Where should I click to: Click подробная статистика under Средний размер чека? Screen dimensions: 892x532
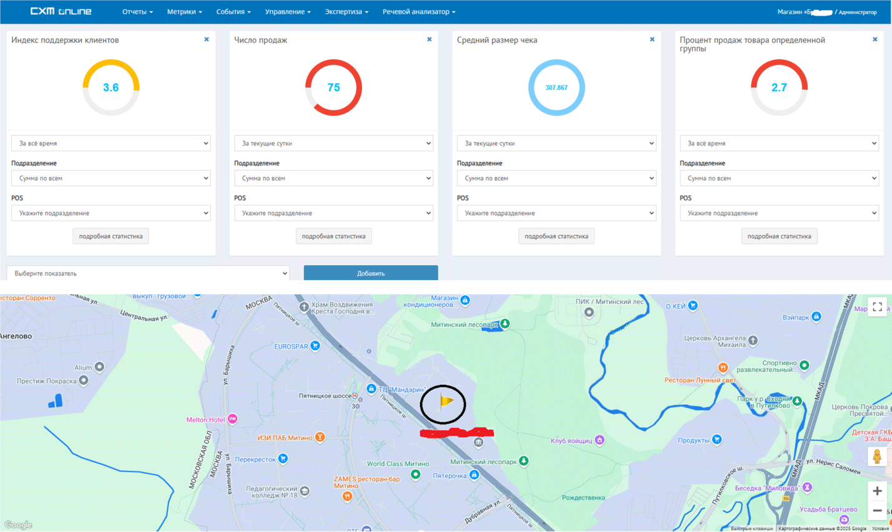coord(556,236)
